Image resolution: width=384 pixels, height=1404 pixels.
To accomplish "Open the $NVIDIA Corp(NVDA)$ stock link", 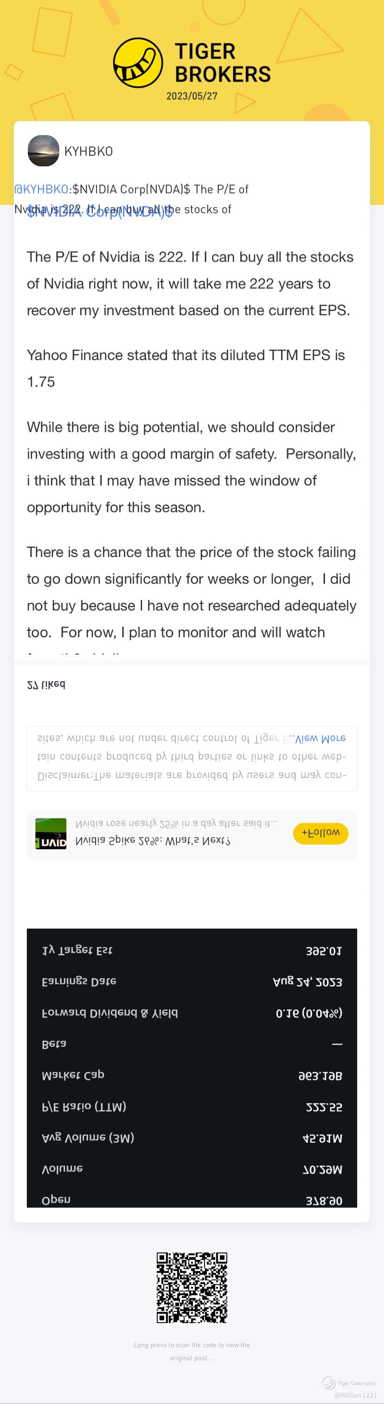I will tap(100, 212).
